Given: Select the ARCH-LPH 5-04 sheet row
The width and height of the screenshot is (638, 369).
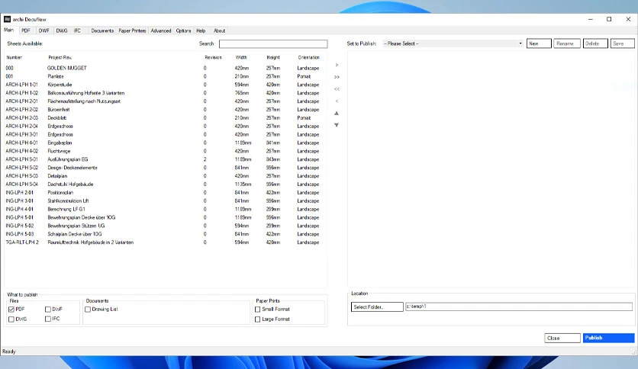Looking at the screenshot, I should coord(166,184).
